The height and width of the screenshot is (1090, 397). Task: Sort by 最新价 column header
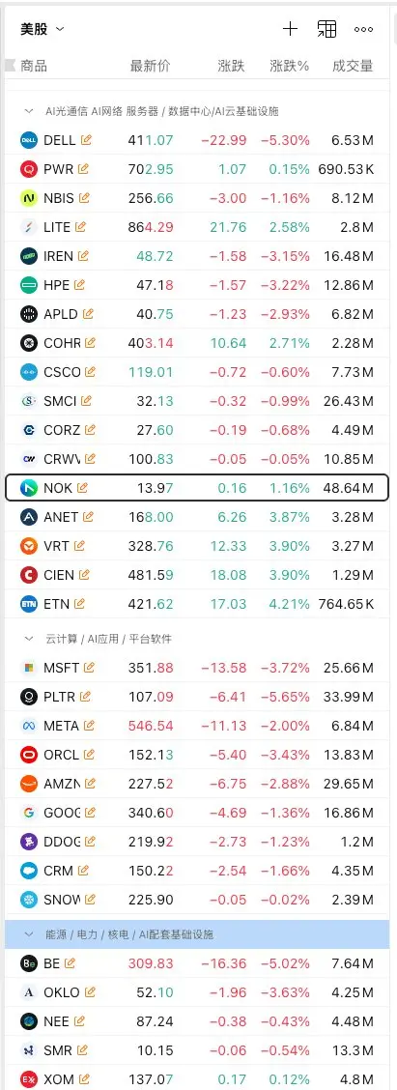[150, 66]
